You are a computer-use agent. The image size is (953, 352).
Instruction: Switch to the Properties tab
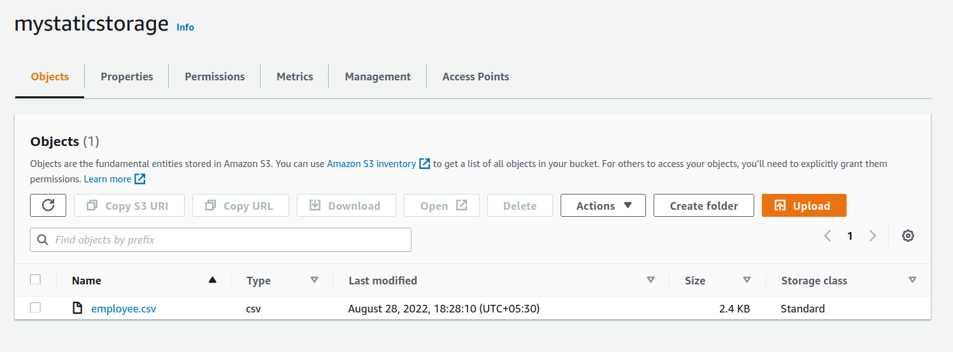[x=127, y=77]
